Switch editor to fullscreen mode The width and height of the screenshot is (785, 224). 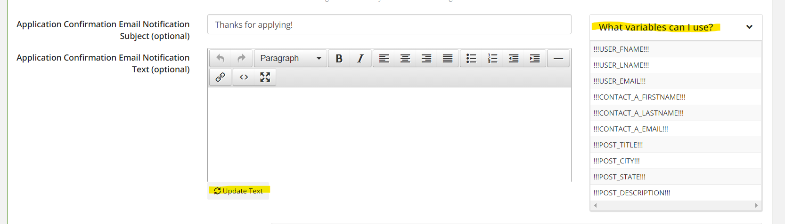coord(265,77)
